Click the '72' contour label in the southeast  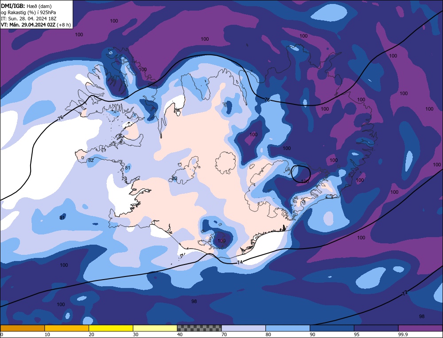405,293
